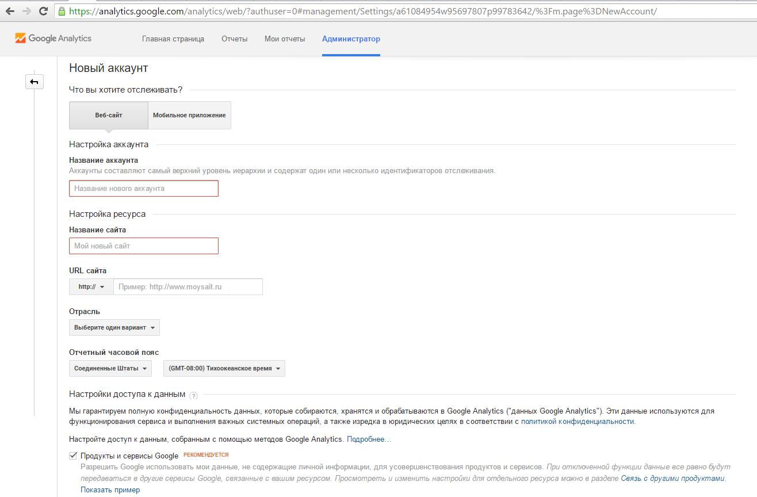Click the Отрасль label
The height and width of the screenshot is (497, 757).
pyautogui.click(x=85, y=311)
